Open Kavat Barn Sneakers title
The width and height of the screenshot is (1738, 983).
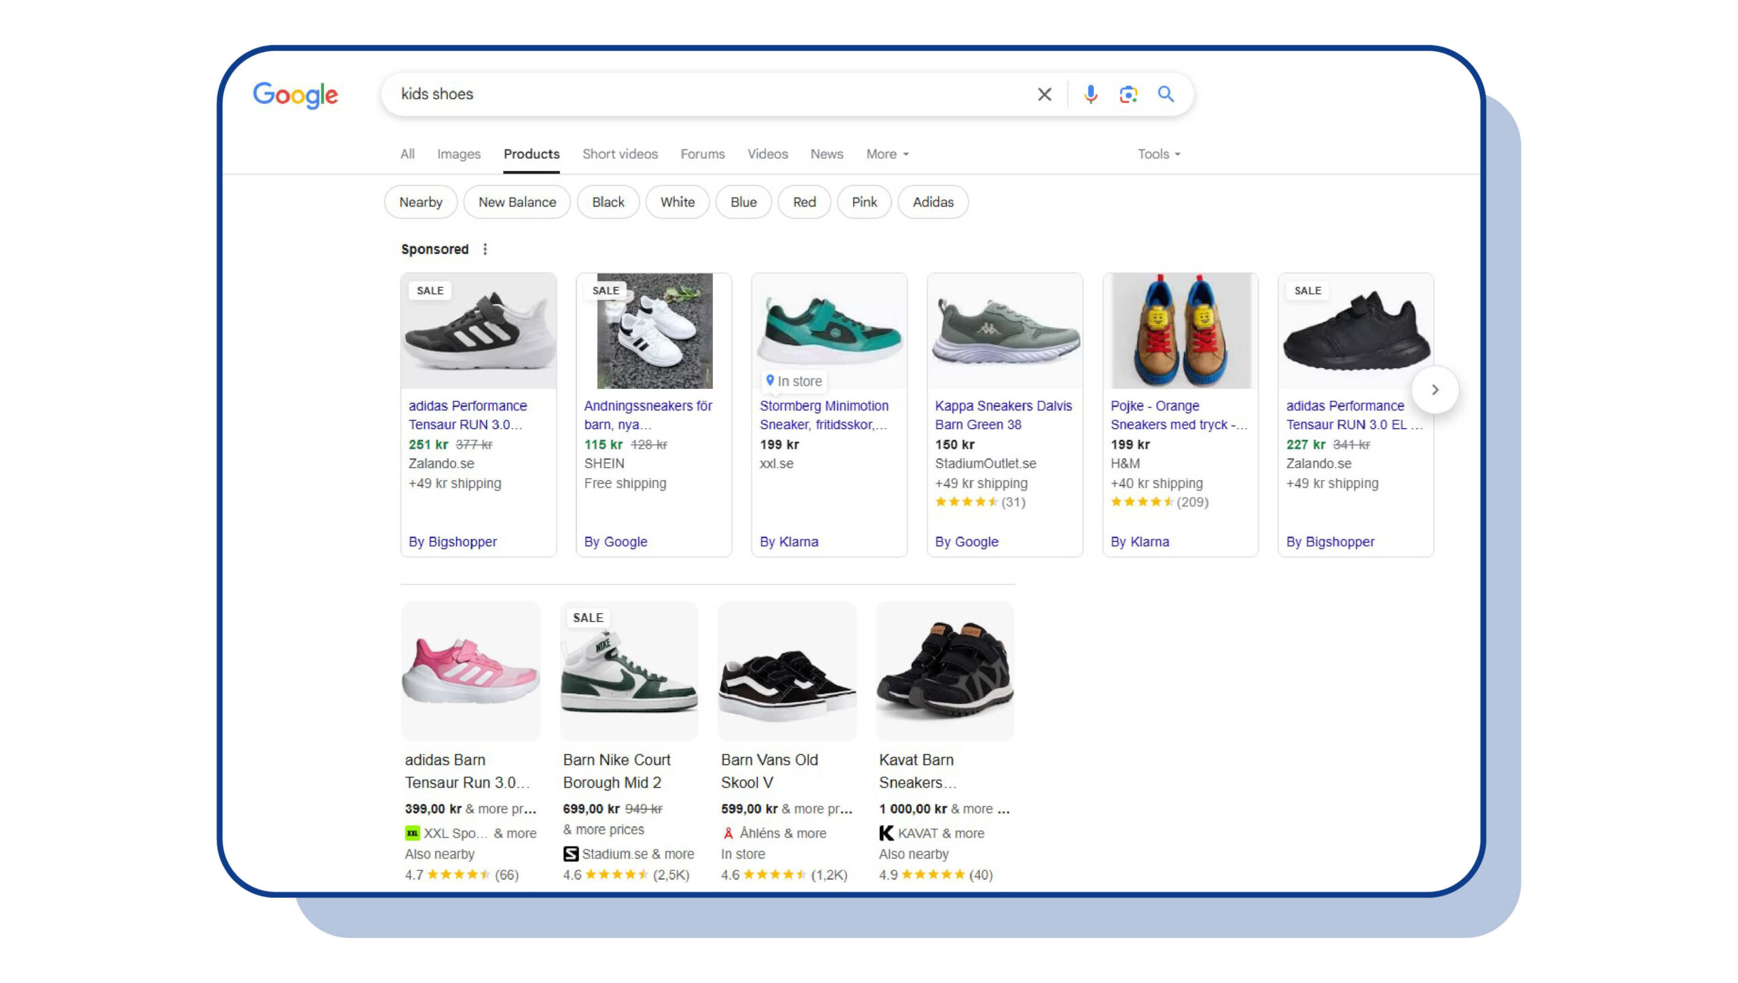pyautogui.click(x=918, y=771)
